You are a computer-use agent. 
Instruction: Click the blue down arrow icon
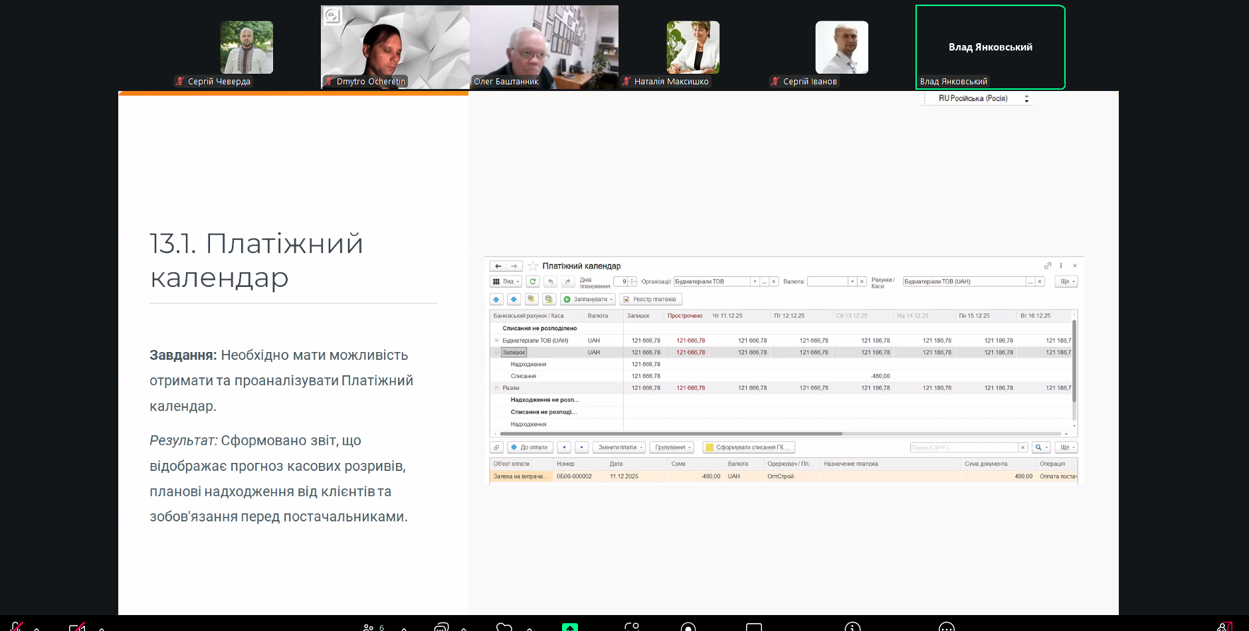coord(514,300)
